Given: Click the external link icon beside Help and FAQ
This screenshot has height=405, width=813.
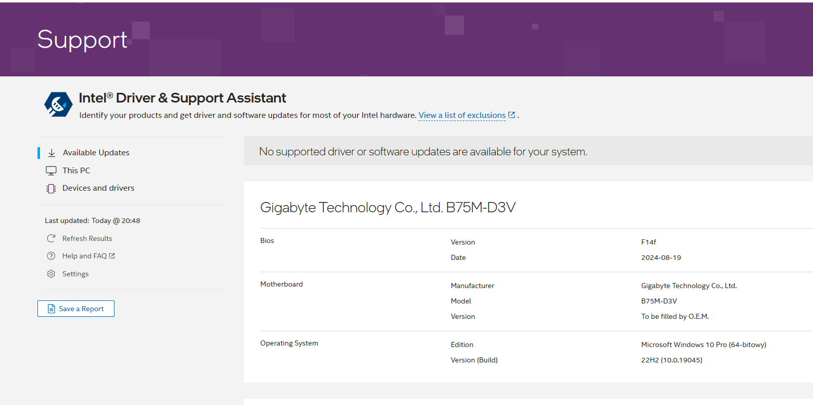Looking at the screenshot, I should click(112, 256).
